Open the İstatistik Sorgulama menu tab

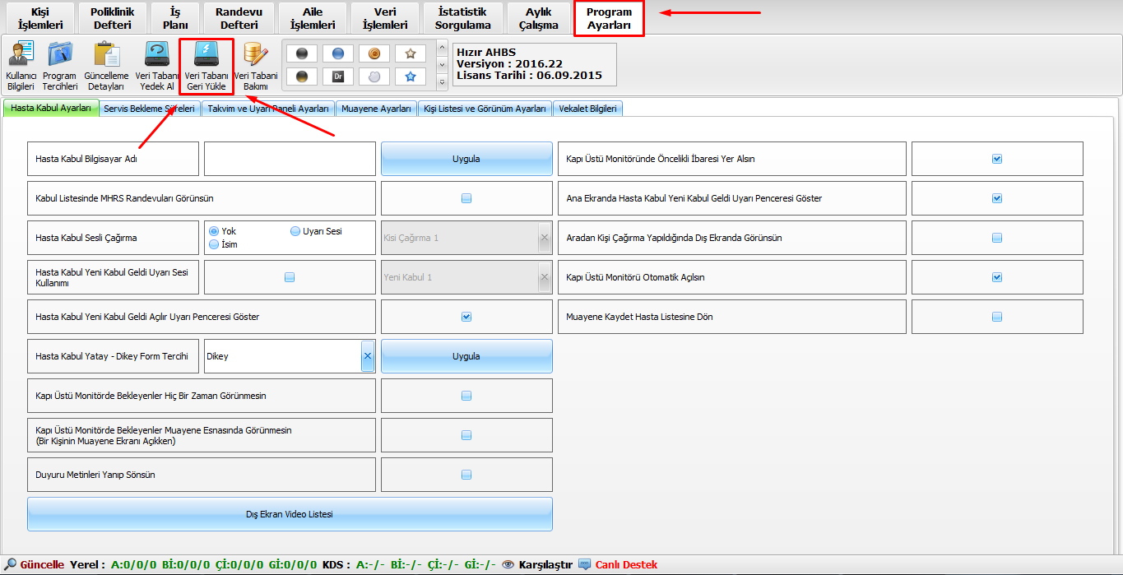point(462,18)
